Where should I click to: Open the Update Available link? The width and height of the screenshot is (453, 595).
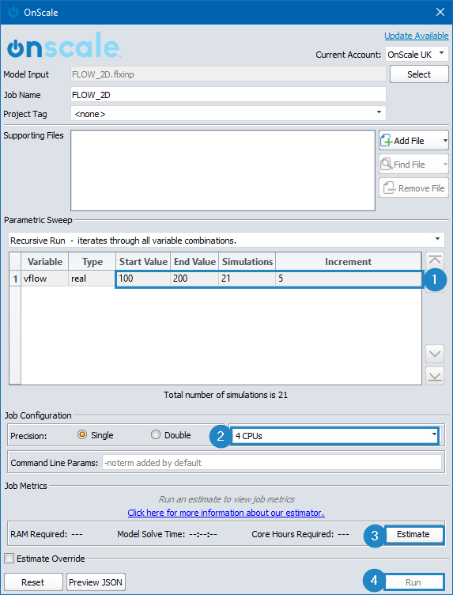(x=416, y=36)
